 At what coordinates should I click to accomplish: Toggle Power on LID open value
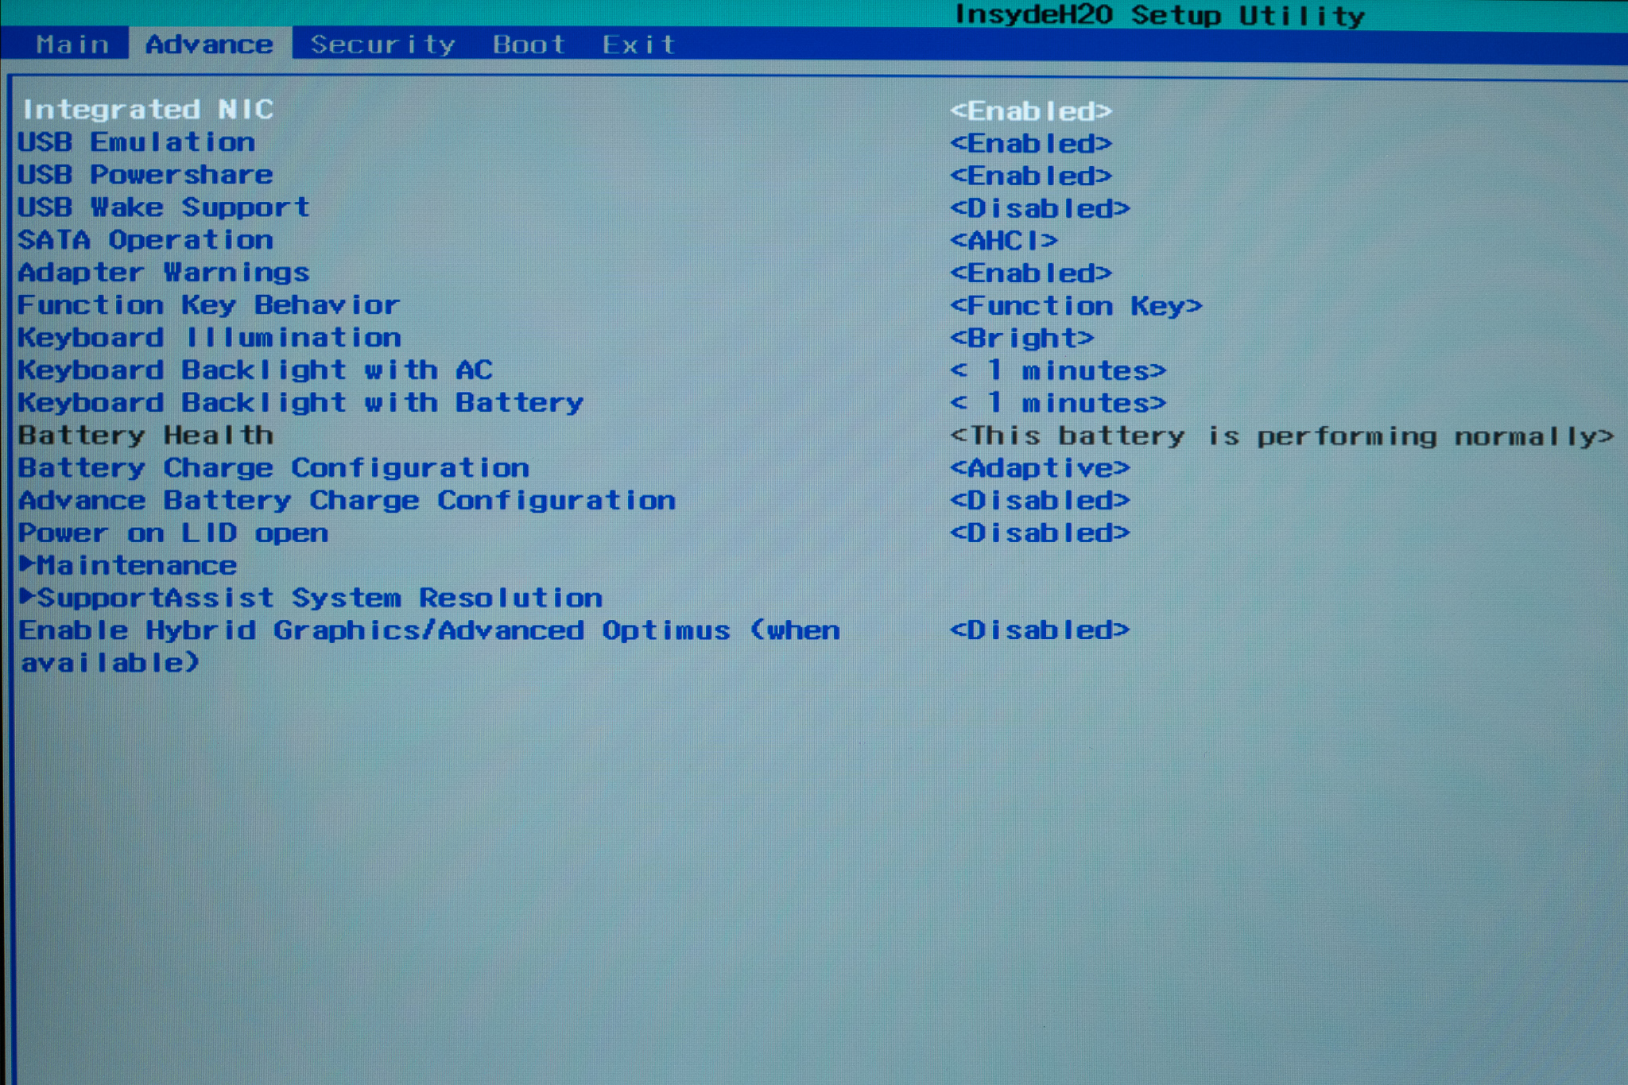point(1040,533)
